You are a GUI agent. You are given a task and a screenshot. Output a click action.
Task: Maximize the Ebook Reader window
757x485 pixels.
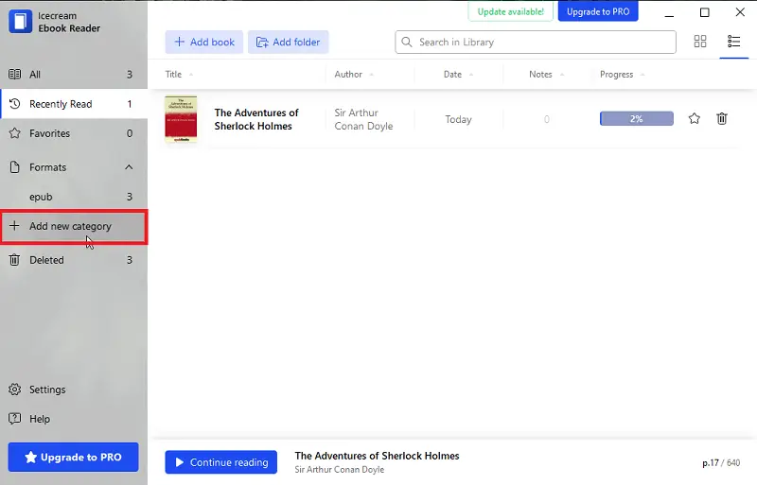705,12
